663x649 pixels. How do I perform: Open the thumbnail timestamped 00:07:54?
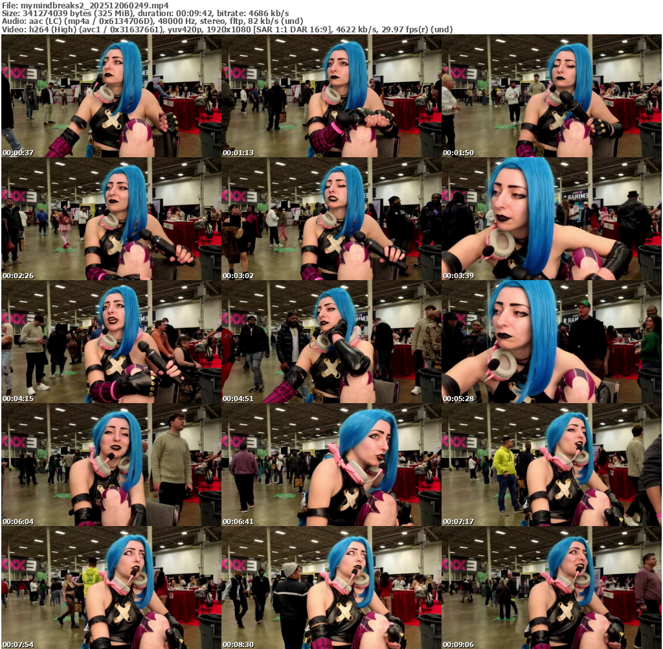111,588
